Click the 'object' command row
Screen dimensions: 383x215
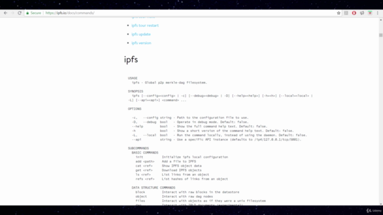click(174, 196)
